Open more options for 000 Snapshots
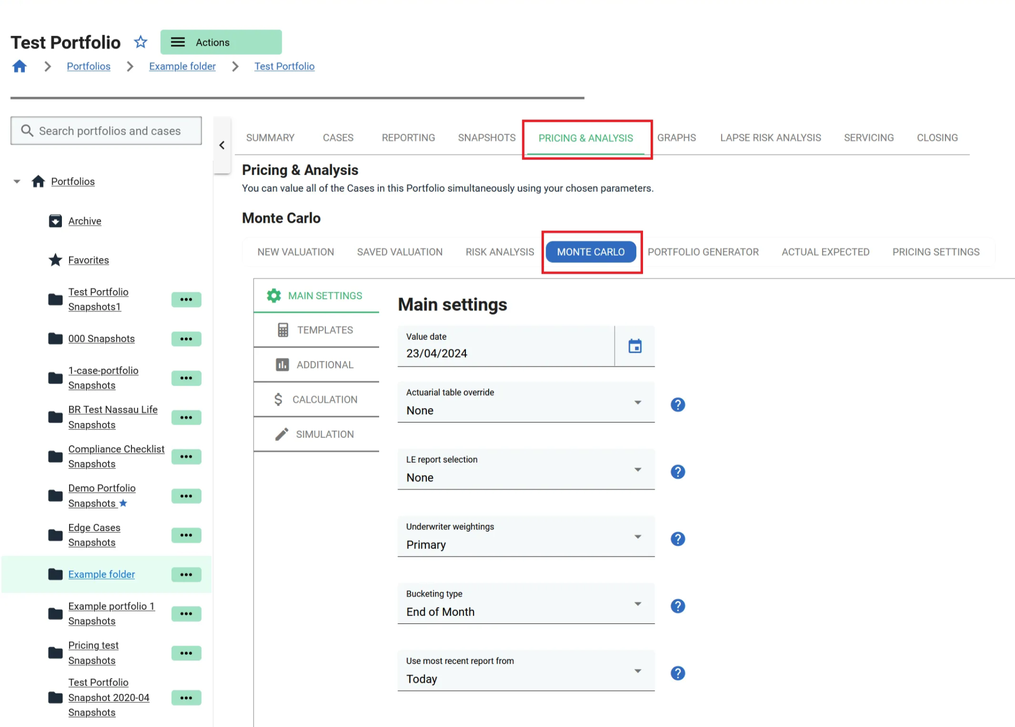The height and width of the screenshot is (727, 1015). point(186,339)
